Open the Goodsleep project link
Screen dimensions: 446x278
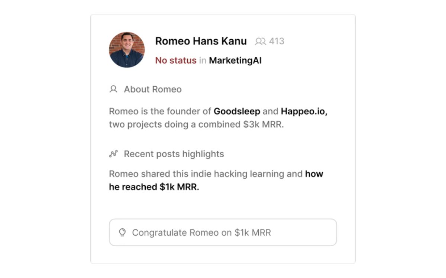(237, 111)
